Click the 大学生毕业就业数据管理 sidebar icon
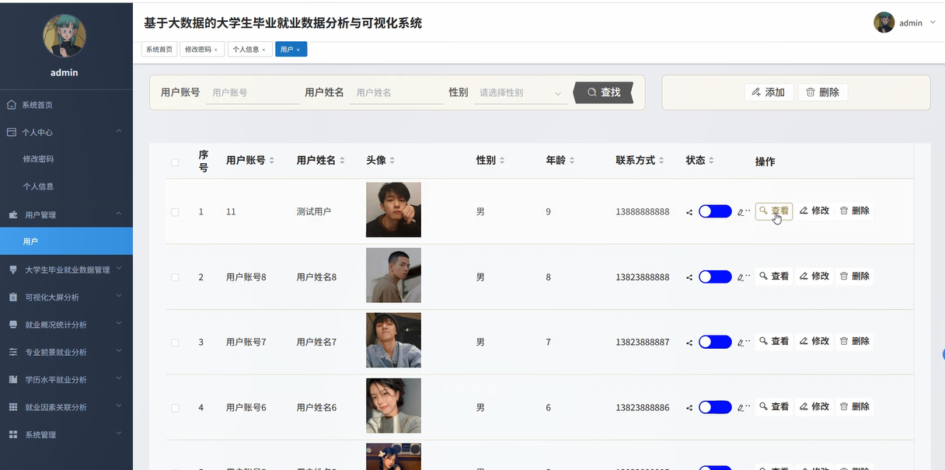 pyautogui.click(x=12, y=270)
